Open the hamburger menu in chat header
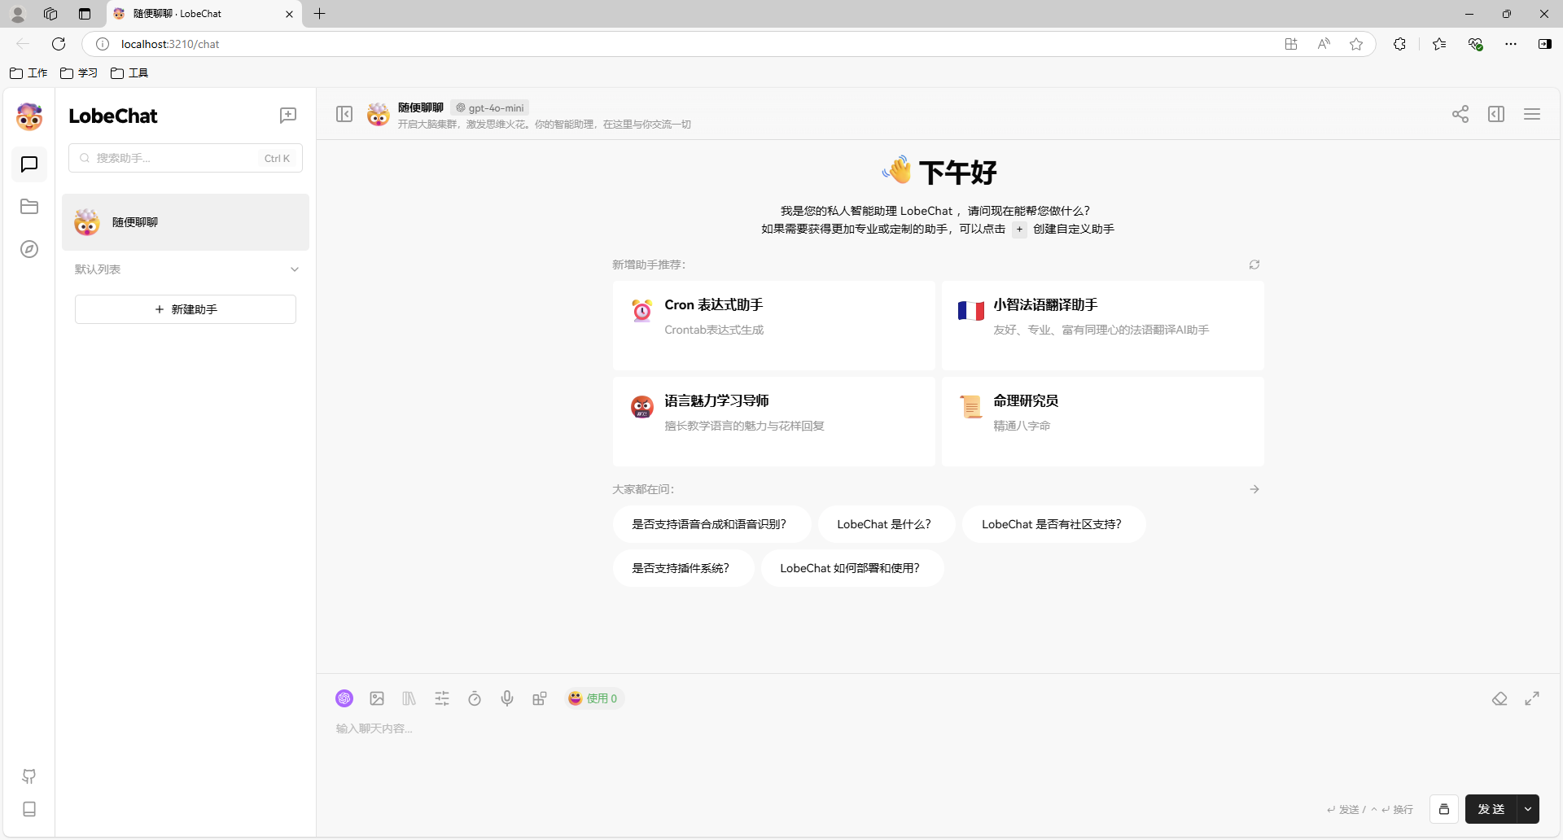 coord(1532,114)
